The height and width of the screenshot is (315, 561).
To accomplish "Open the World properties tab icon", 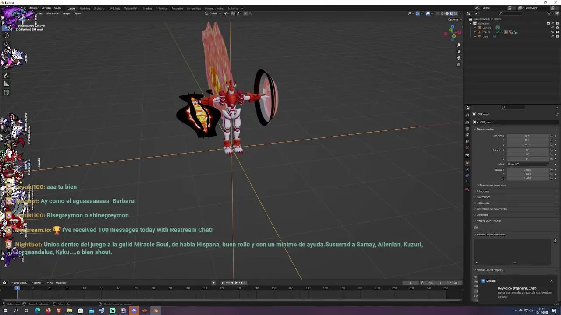I will coord(467,147).
